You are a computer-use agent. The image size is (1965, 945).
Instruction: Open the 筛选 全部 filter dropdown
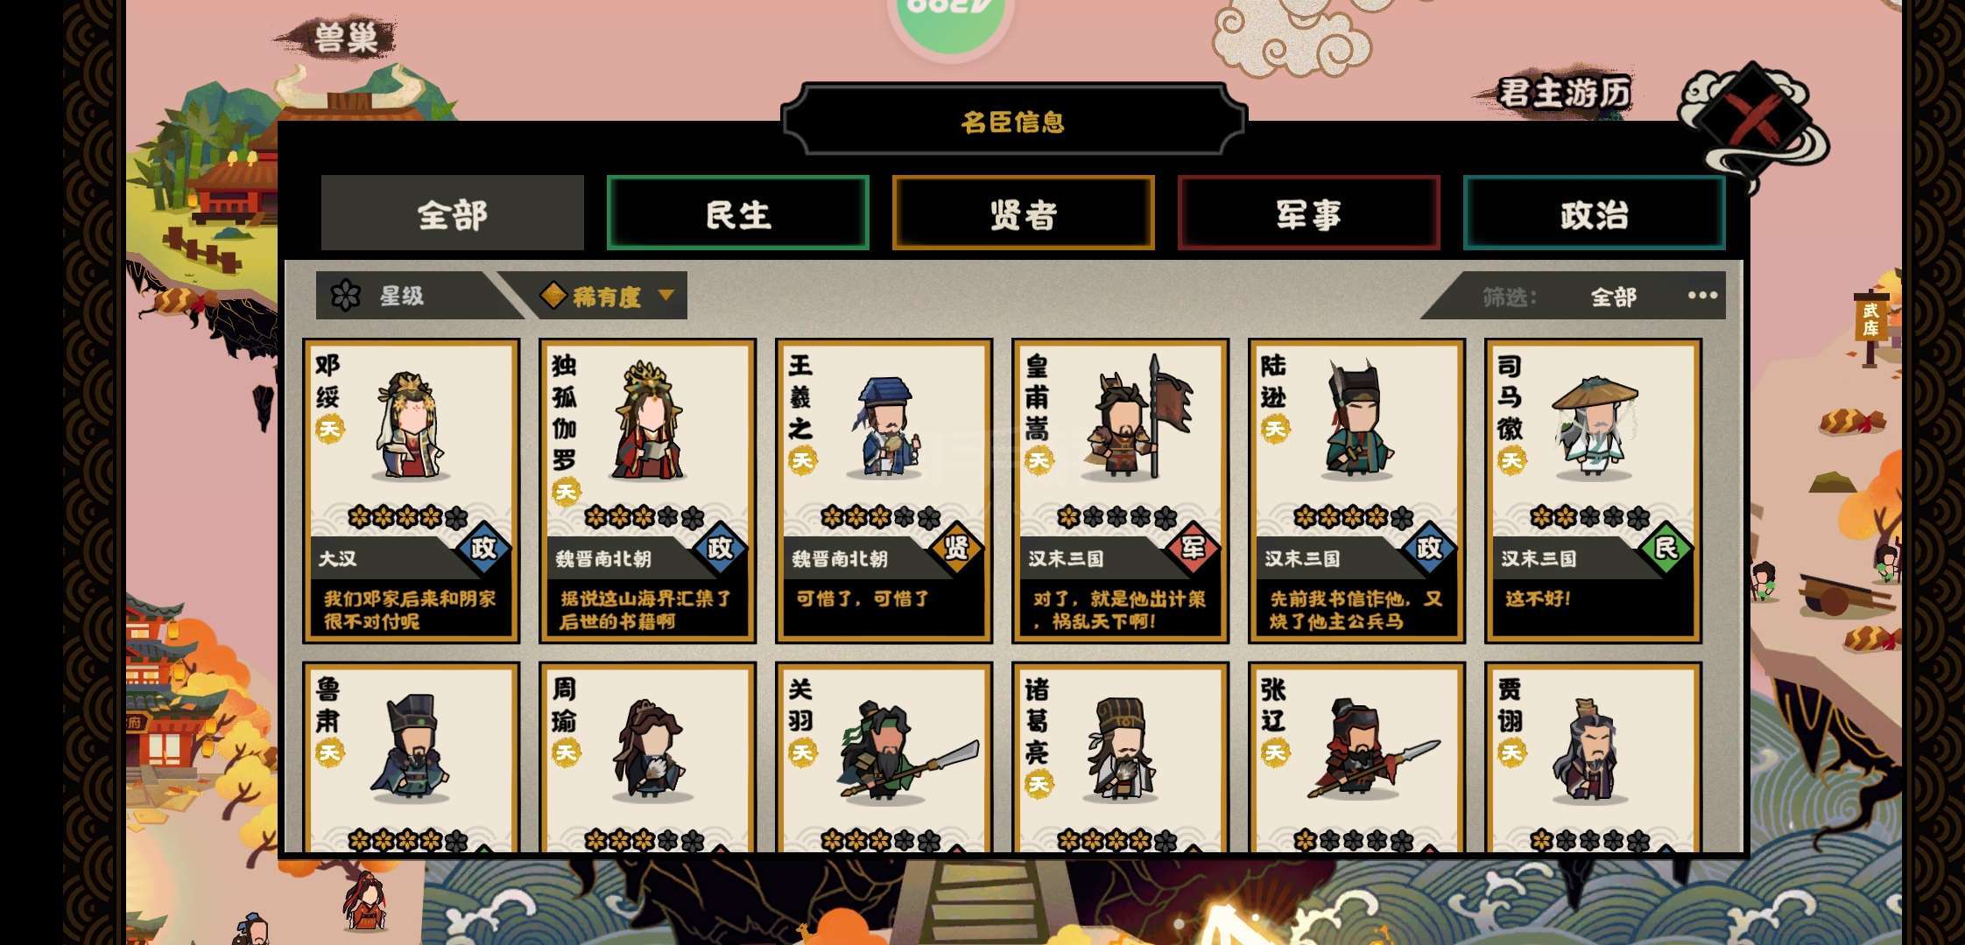tap(1613, 297)
